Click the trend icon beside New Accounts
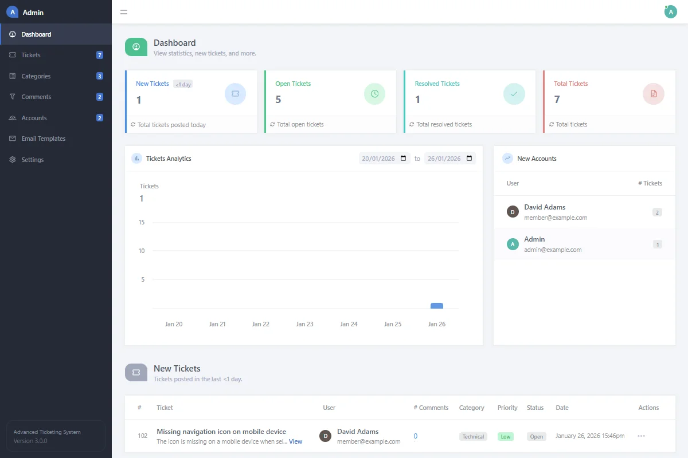Screen dimensions: 688x458 [x=507, y=159]
